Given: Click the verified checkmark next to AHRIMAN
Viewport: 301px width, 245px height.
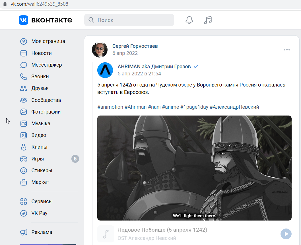Looking at the screenshot, I should click(196, 67).
